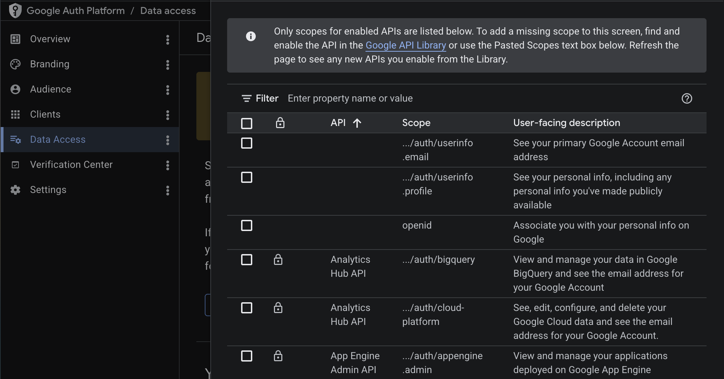Click the User-facing description column header
The width and height of the screenshot is (724, 379).
coord(567,123)
